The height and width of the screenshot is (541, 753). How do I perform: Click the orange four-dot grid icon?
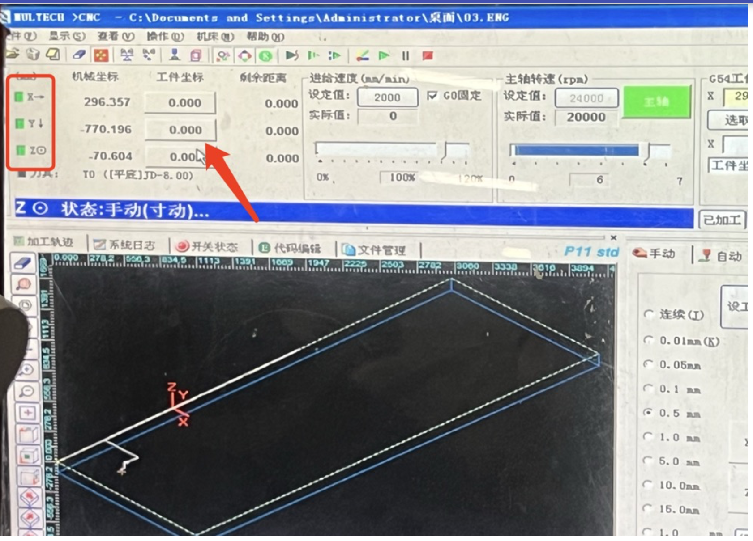(101, 55)
